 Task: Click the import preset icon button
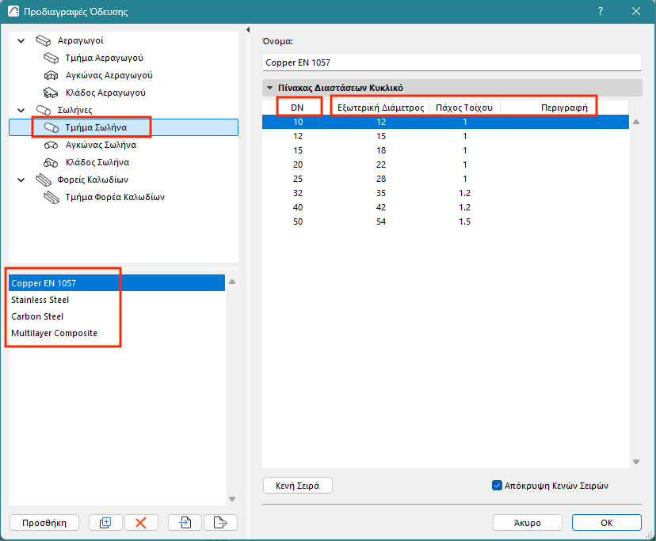click(x=185, y=523)
